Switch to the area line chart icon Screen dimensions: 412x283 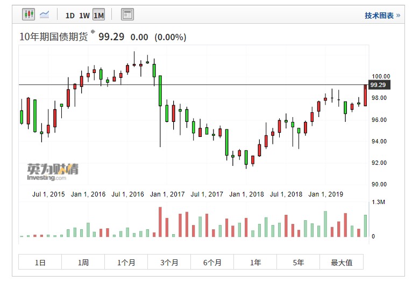[x=45, y=14]
